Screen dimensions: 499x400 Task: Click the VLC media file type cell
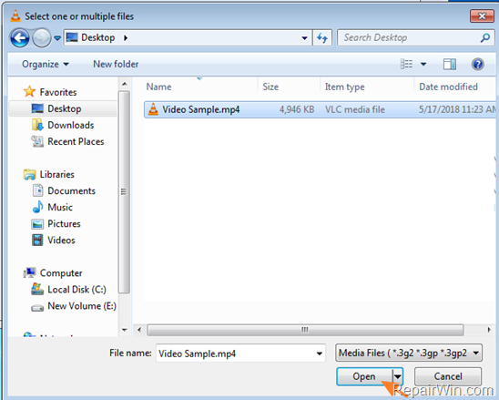(x=355, y=110)
